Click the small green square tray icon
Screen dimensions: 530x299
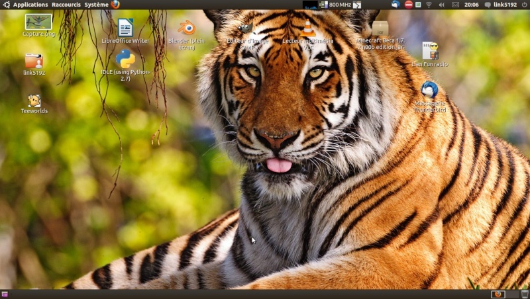[418, 5]
